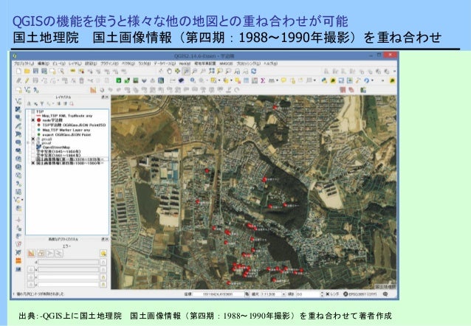The height and width of the screenshot is (326, 471).
Task: Open the text annotation dropdown arrow
Action: (x=314, y=80)
